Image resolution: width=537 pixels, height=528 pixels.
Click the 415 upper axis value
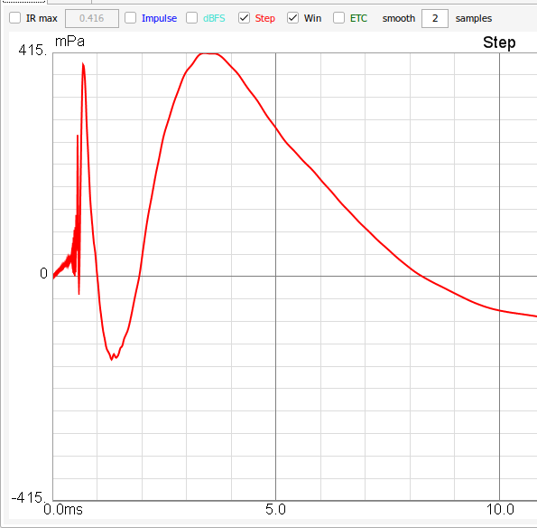[32, 51]
